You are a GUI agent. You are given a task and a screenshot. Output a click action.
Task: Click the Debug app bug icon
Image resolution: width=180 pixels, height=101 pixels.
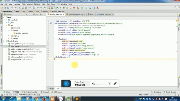point(64,8)
